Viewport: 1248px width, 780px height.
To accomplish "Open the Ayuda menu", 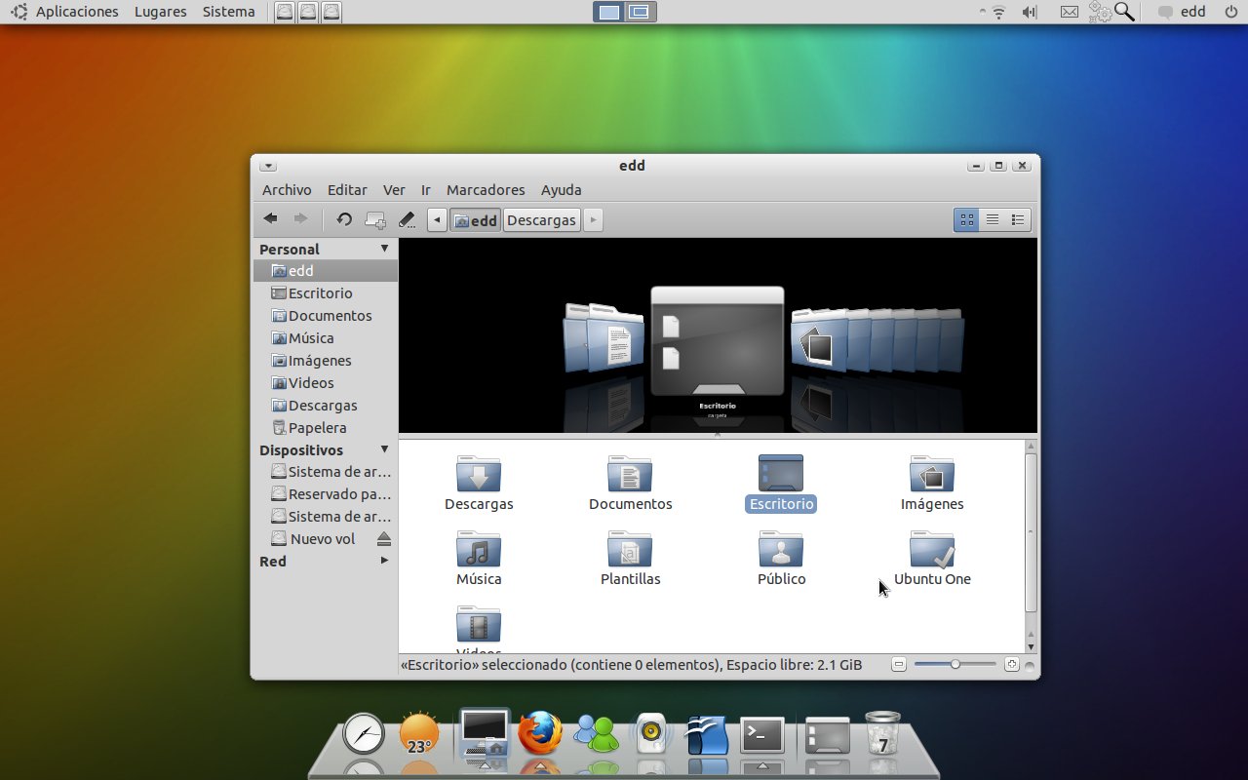I will pos(562,190).
